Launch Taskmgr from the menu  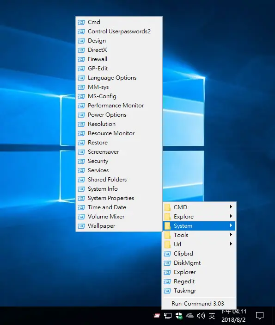[x=199, y=291]
